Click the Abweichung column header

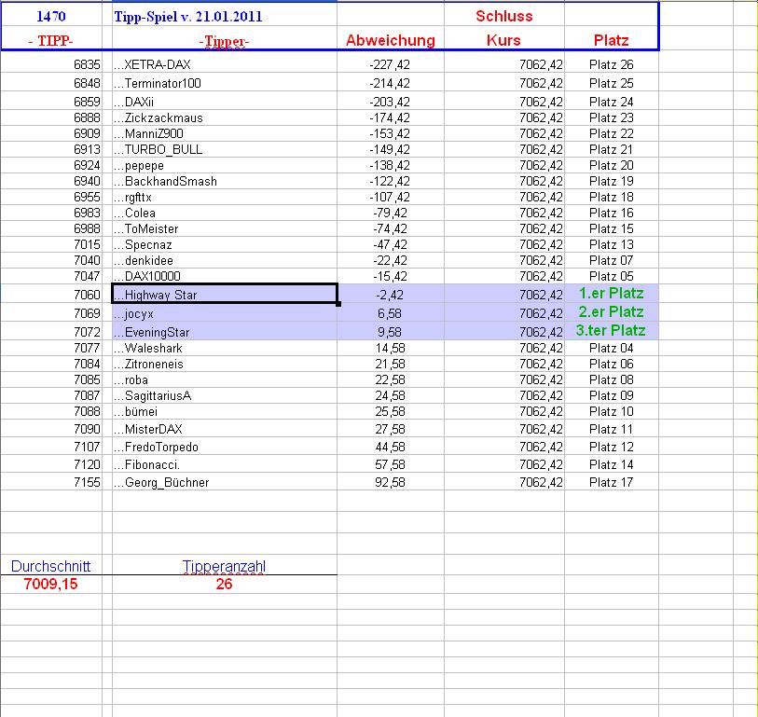tap(390, 40)
